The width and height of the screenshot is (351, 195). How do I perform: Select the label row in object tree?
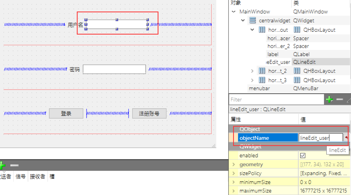point(273,54)
